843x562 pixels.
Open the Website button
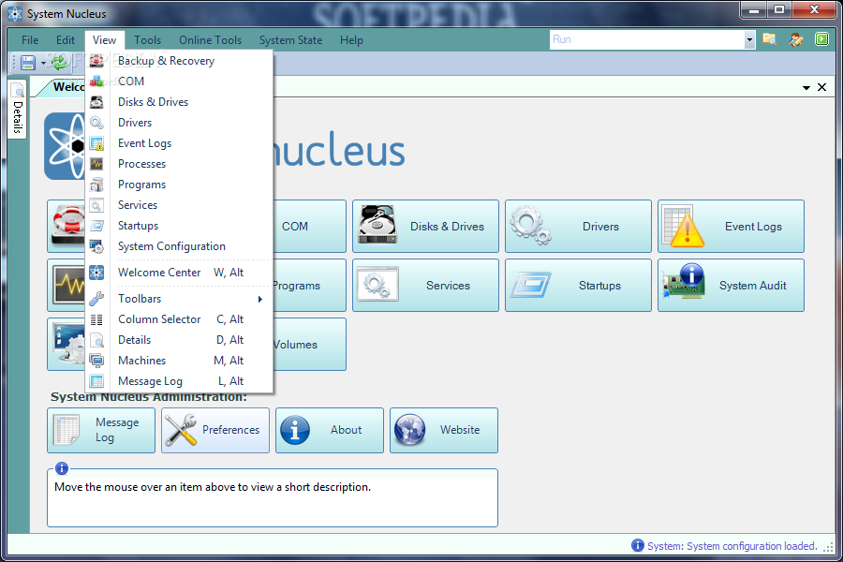coord(444,430)
